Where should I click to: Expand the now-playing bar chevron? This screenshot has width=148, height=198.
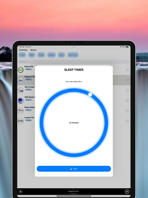[73, 189]
